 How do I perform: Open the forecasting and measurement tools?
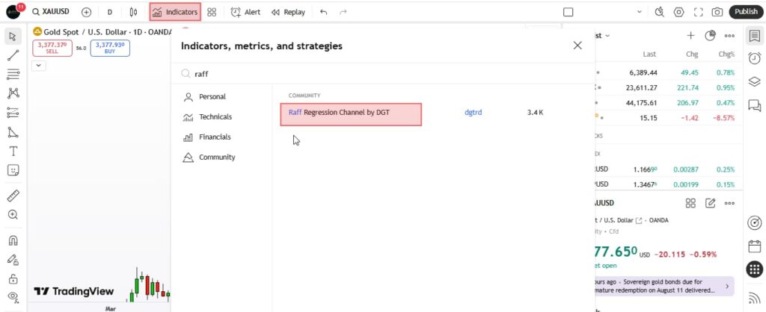13,113
